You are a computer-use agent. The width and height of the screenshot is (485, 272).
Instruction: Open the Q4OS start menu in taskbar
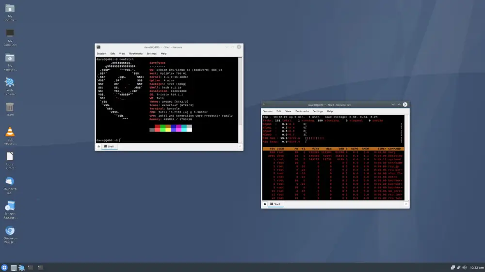point(4,268)
